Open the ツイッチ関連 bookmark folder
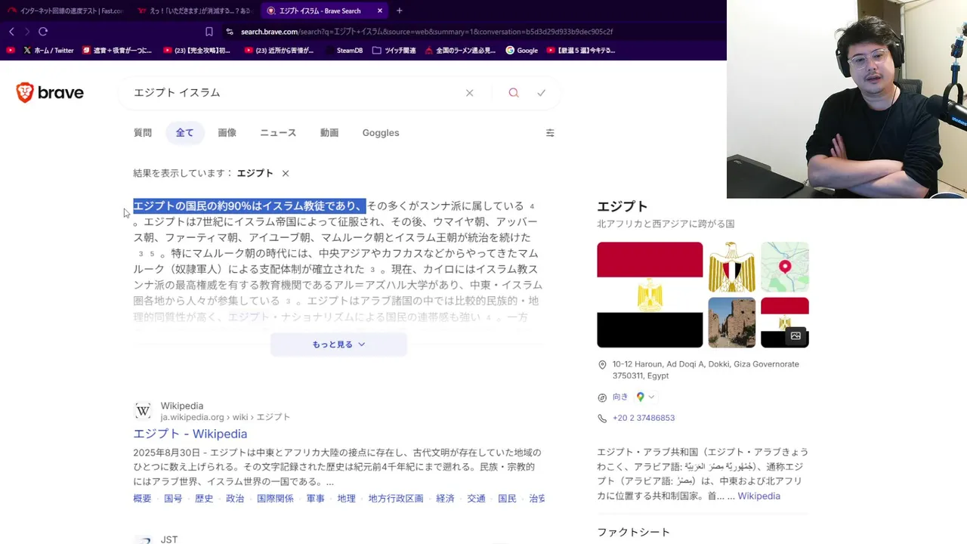 394,51
